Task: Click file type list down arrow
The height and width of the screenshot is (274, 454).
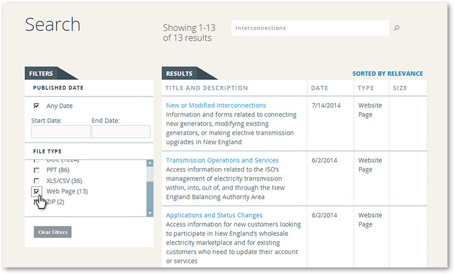Action: point(150,212)
